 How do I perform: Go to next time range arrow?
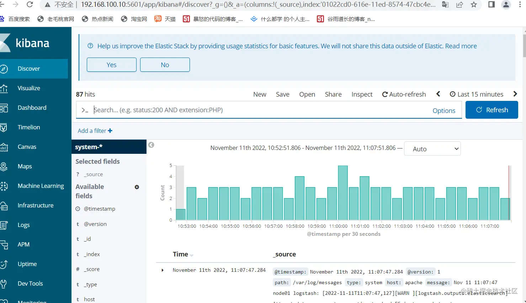(515, 94)
